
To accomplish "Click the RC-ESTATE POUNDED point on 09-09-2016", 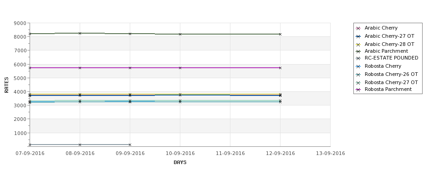I will (x=130, y=145).
